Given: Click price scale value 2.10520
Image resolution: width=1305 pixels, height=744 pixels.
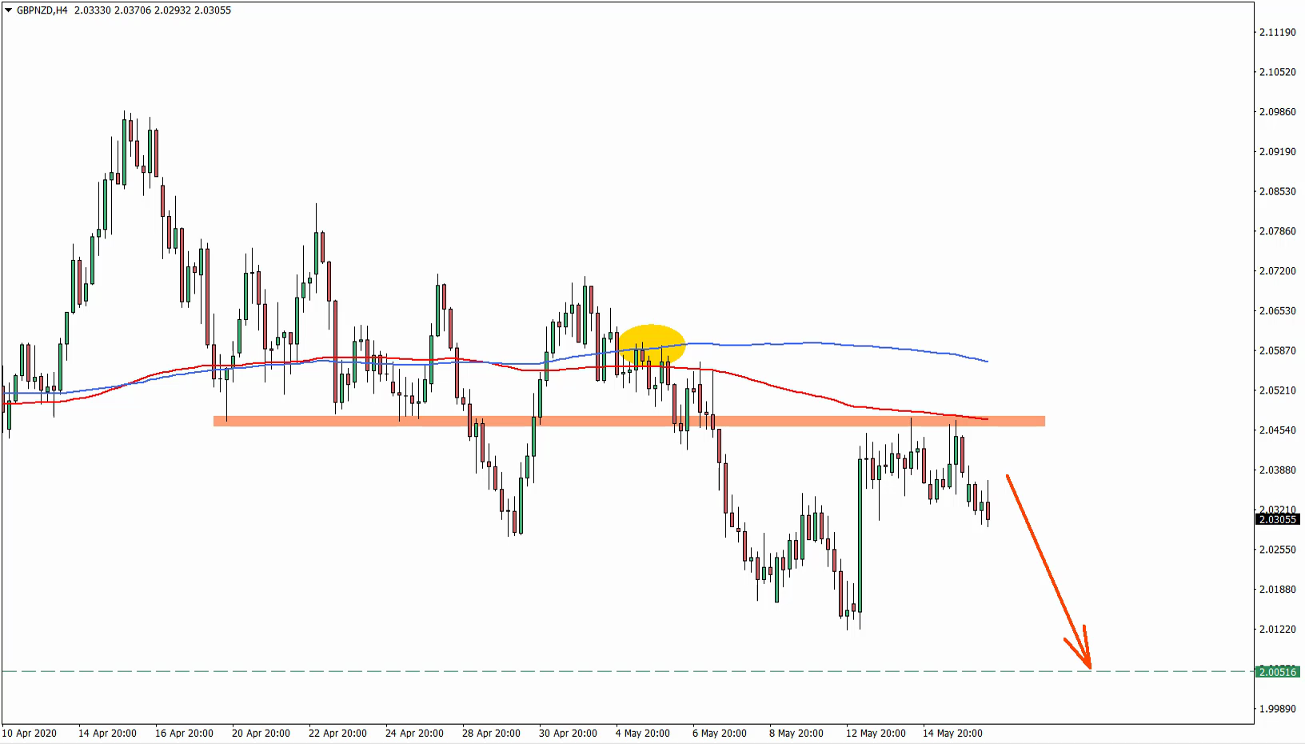Looking at the screenshot, I should (x=1277, y=72).
